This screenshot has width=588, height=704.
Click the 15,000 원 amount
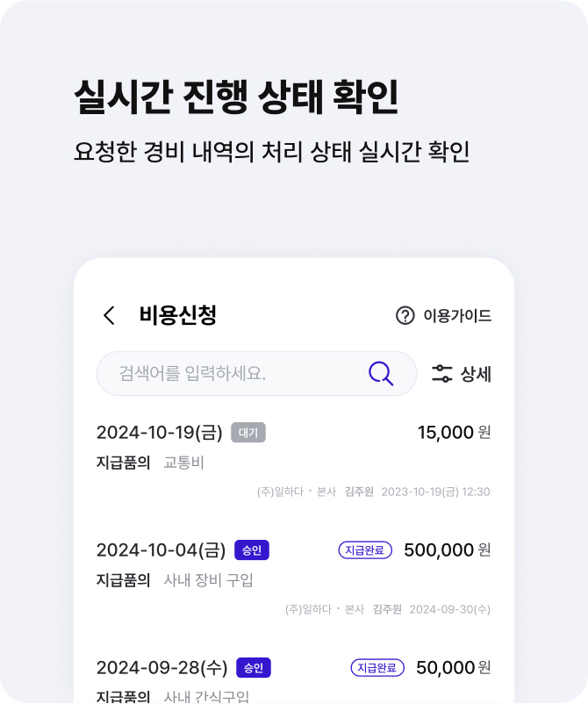455,433
